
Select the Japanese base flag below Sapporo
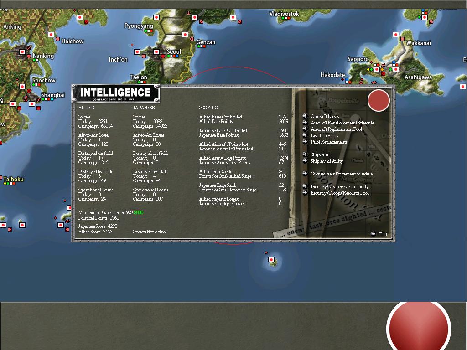click(x=377, y=69)
